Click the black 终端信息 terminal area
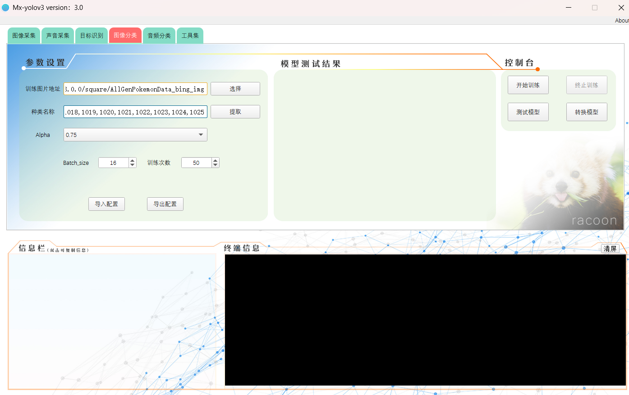This screenshot has width=629, height=395. pos(425,320)
